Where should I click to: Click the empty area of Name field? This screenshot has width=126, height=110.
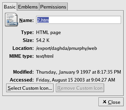(x=85, y=20)
